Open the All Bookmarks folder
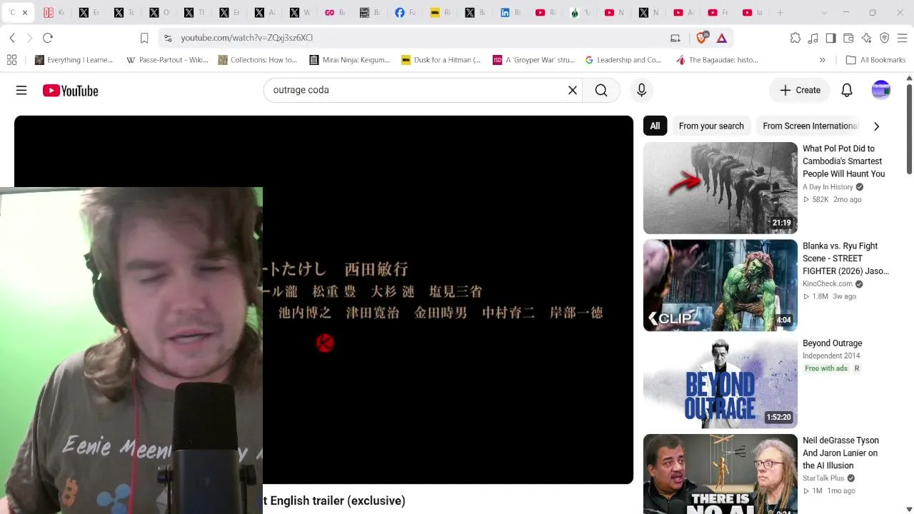This screenshot has width=914, height=514. (875, 60)
